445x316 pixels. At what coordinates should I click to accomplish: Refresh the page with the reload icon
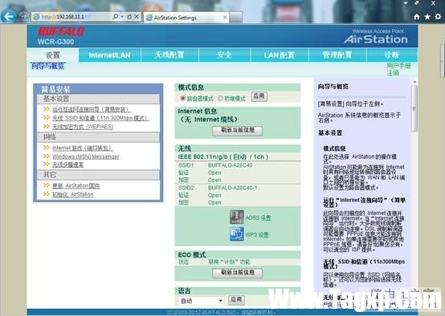129,17
